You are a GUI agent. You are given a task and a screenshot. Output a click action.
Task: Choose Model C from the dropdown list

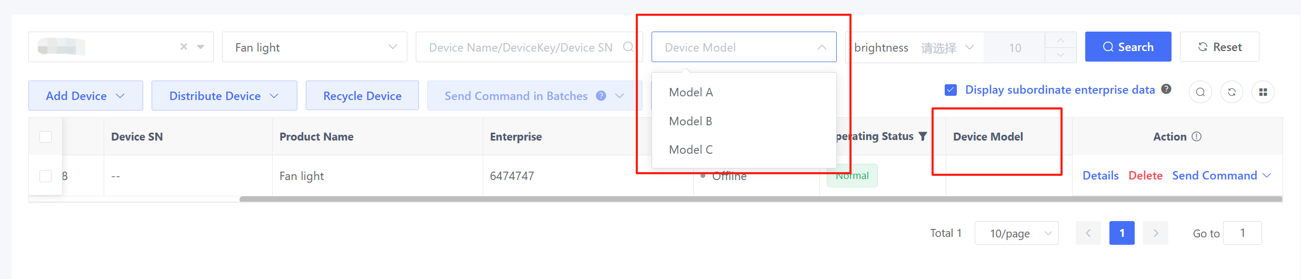tap(690, 150)
